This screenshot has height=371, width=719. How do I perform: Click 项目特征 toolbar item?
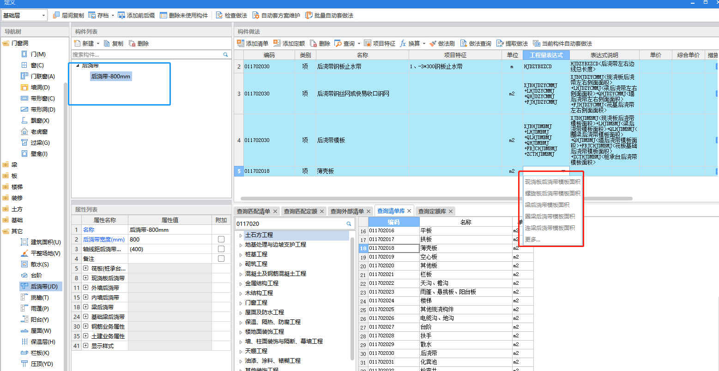coord(380,43)
